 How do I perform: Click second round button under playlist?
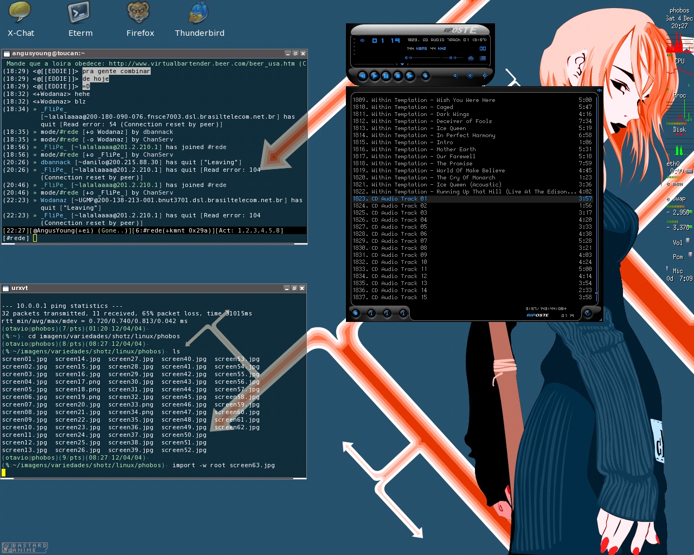tap(371, 313)
